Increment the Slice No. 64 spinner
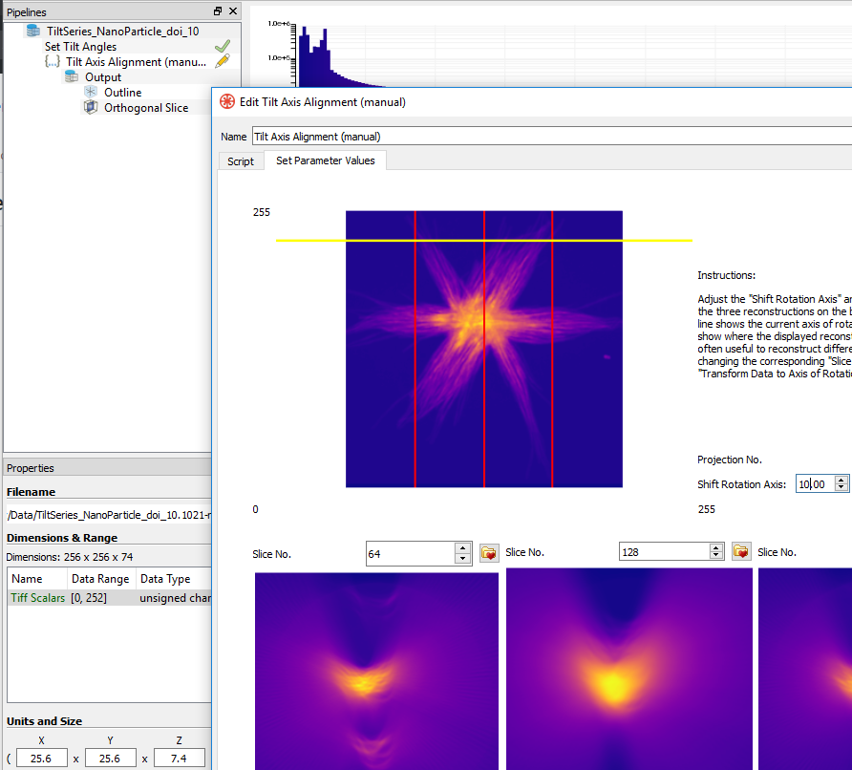Image resolution: width=852 pixels, height=770 pixels. 462,548
